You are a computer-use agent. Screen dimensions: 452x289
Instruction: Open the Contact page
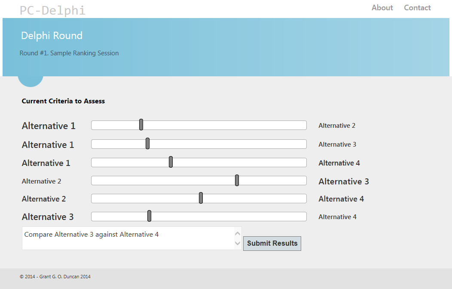(417, 7)
